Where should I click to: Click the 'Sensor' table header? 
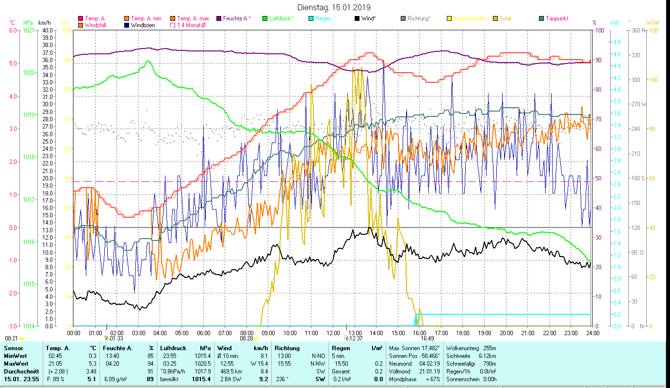tap(13, 348)
